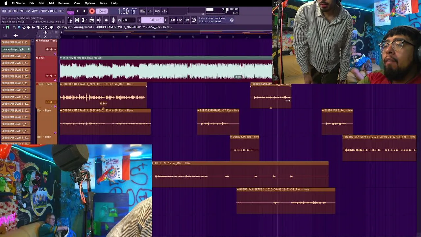Open the Pattern 1 selector
The height and width of the screenshot is (237, 421).
(153, 20)
